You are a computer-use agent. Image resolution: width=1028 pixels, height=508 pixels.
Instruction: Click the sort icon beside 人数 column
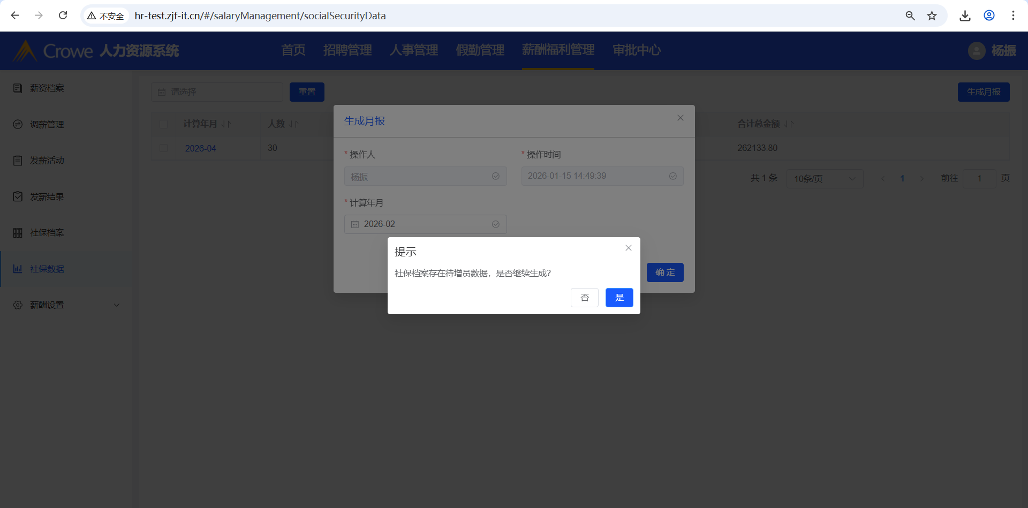293,124
